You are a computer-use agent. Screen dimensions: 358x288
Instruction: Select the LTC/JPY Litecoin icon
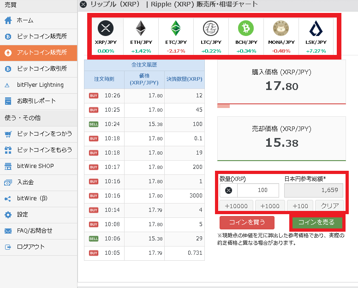pos(211,28)
